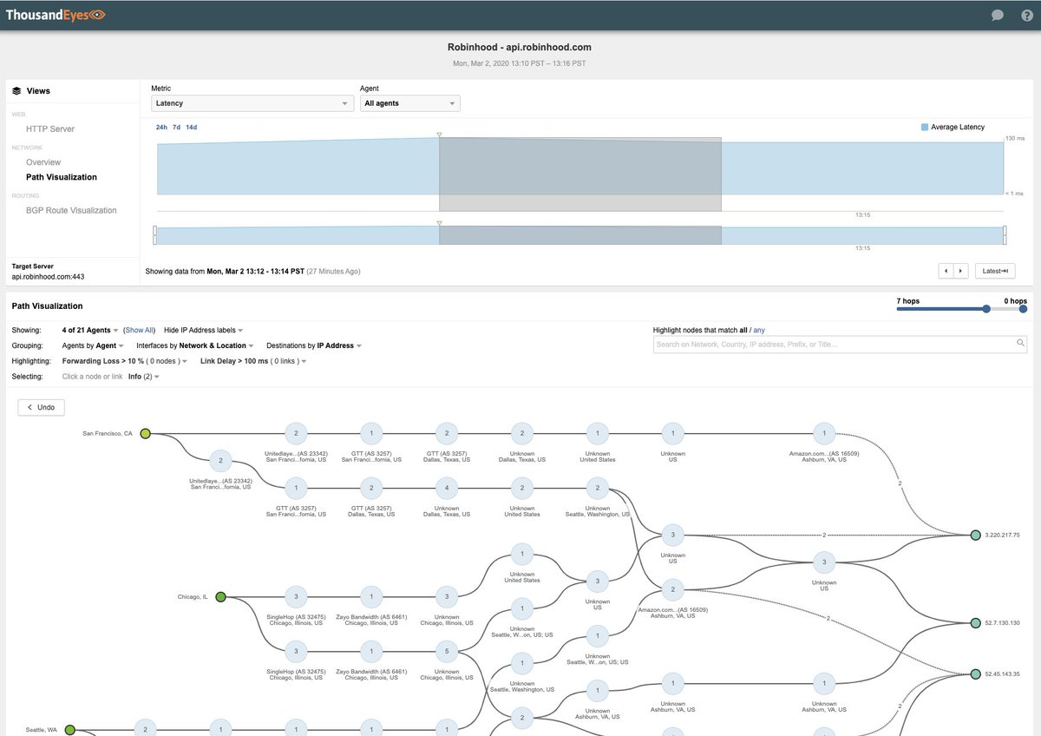Image resolution: width=1041 pixels, height=736 pixels.
Task: Open Interfaces by Network & Location dropdown
Action: (x=195, y=345)
